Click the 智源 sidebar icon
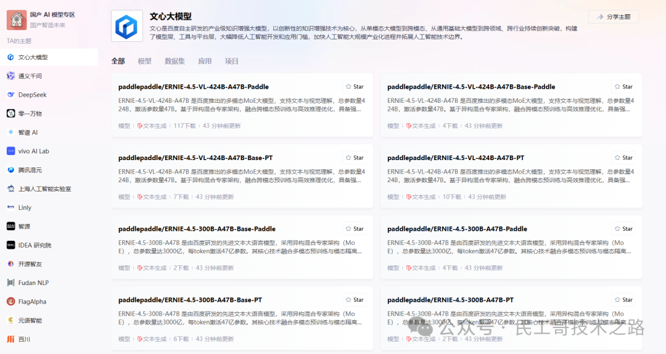This screenshot has height=354, width=666. coord(10,226)
